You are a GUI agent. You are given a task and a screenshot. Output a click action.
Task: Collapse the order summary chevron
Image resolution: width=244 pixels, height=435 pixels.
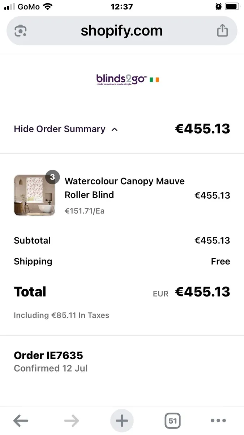115,129
